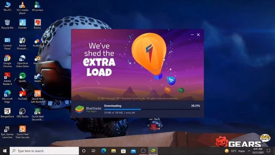
Task: Launch Adobe Photoshop shortcut
Action: coord(22,43)
